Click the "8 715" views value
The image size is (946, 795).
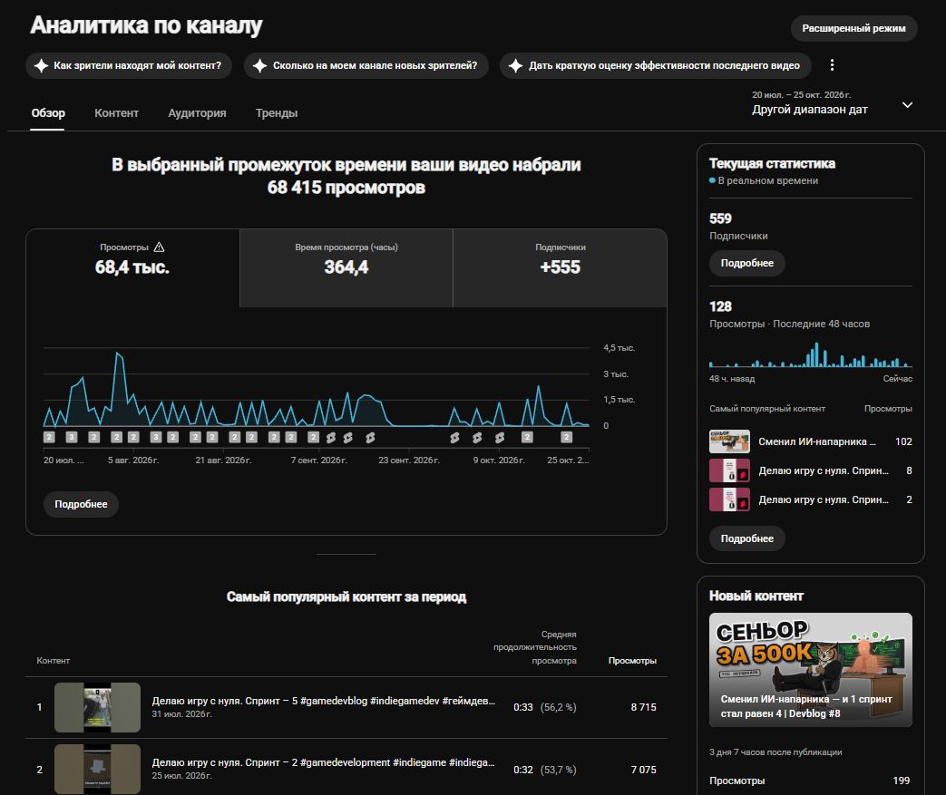[644, 707]
